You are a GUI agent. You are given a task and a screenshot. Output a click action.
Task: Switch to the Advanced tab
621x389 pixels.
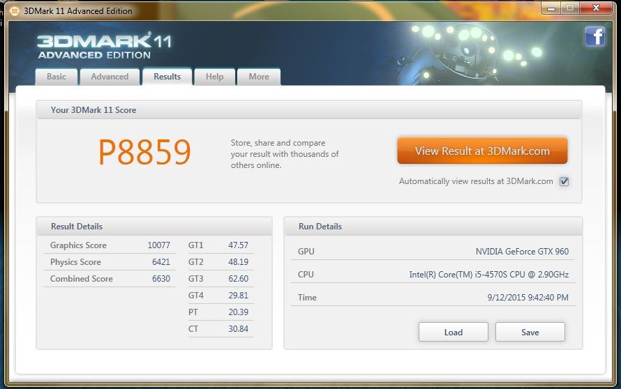pyautogui.click(x=110, y=77)
